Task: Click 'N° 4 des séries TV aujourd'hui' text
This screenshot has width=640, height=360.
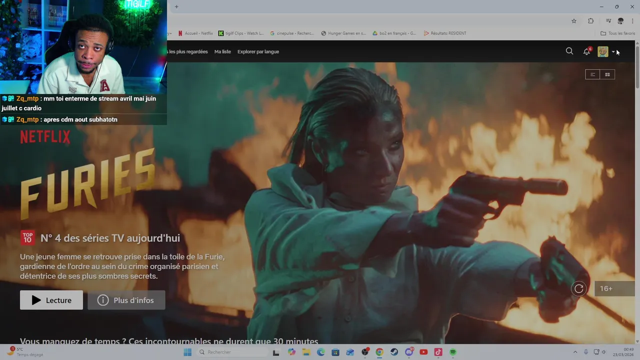Action: [110, 238]
